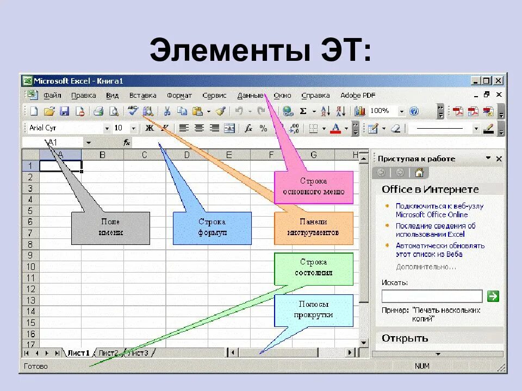Viewport: 522px width, 391px height.
Task: Apply Percent Style format
Action: [263, 128]
